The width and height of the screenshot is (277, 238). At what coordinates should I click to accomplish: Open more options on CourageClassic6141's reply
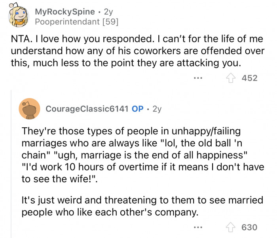click(198, 227)
